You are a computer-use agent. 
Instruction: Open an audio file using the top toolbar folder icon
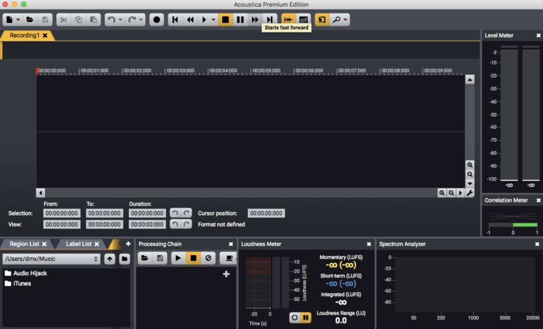[x=30, y=20]
